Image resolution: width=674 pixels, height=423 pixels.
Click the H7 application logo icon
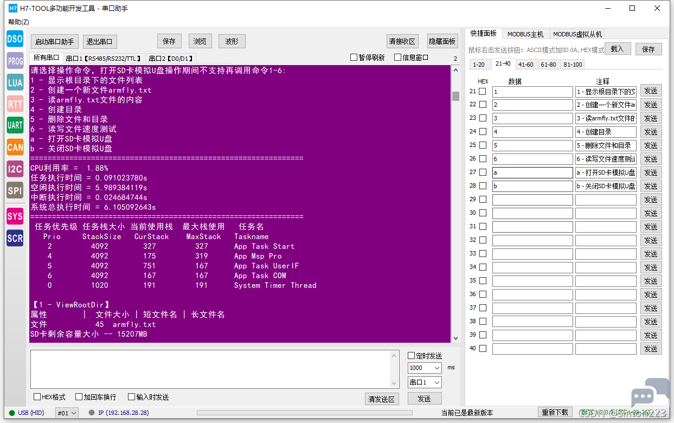[x=13, y=8]
